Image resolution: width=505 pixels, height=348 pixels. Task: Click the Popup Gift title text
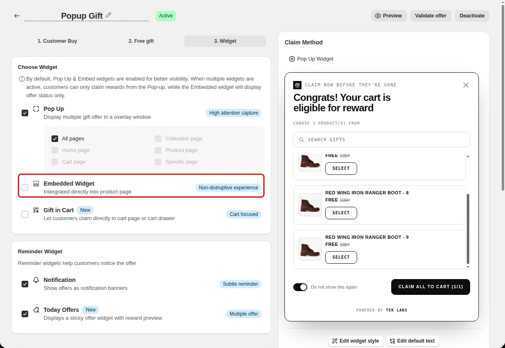coord(82,16)
